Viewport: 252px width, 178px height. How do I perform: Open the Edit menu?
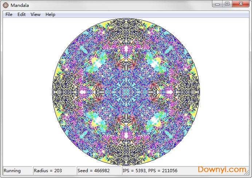pos(21,15)
